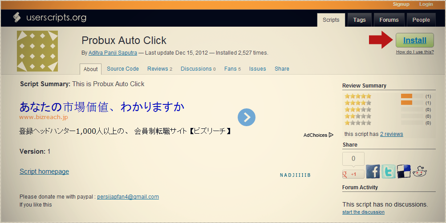Viewport: 446px width, 223px height.
Task: Click the one-star rating row
Action: (x=388, y=123)
